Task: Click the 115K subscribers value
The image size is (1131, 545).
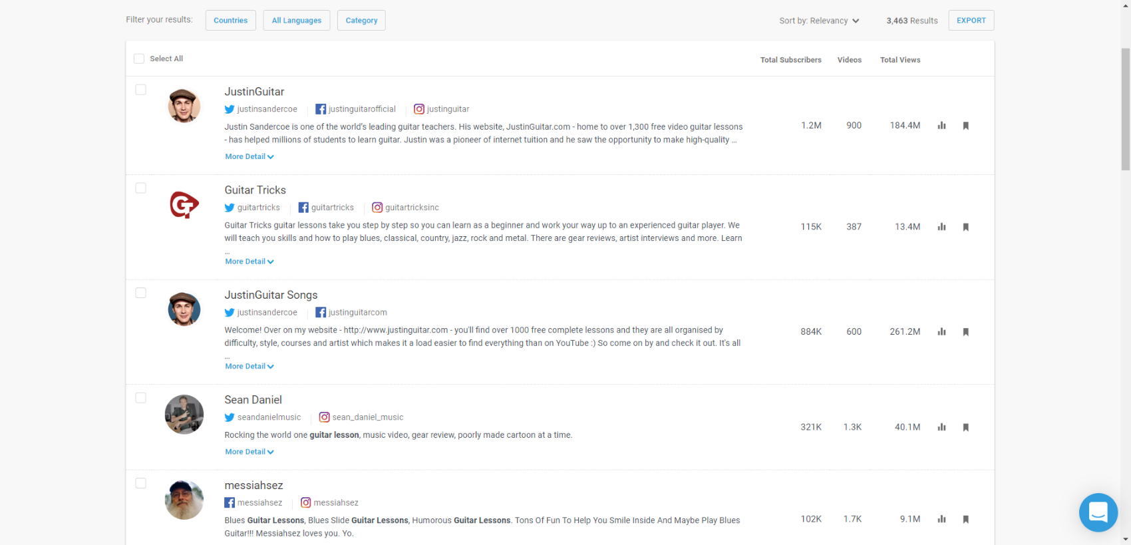Action: pos(811,227)
